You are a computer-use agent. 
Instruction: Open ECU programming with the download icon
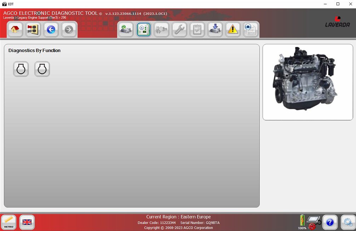[x=215, y=29]
